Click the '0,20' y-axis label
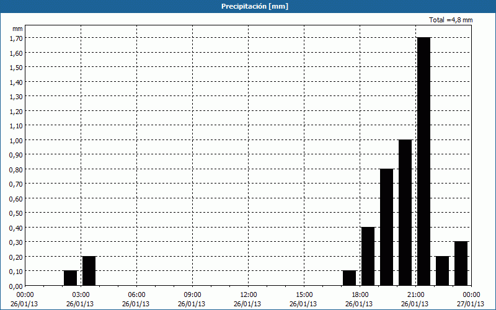The image size is (496, 310). click(x=16, y=257)
